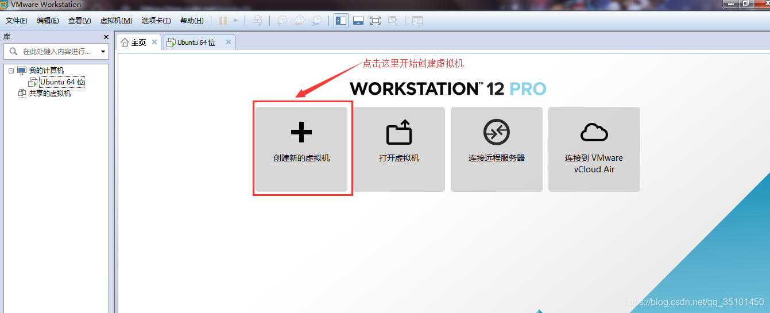The image size is (770, 313).
Task: Close the 主页 tab
Action: [154, 42]
